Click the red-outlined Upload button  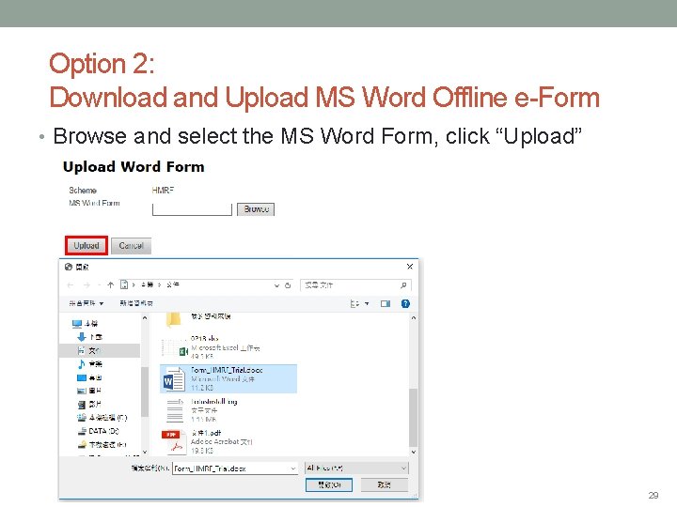point(87,246)
